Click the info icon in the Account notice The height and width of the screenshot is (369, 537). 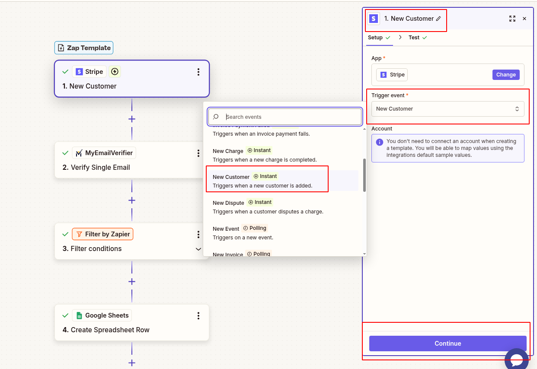pyautogui.click(x=379, y=141)
